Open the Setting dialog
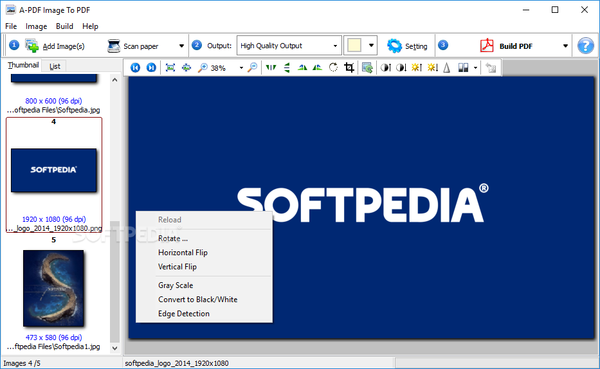Screen dimensions: 600x369 (407, 46)
